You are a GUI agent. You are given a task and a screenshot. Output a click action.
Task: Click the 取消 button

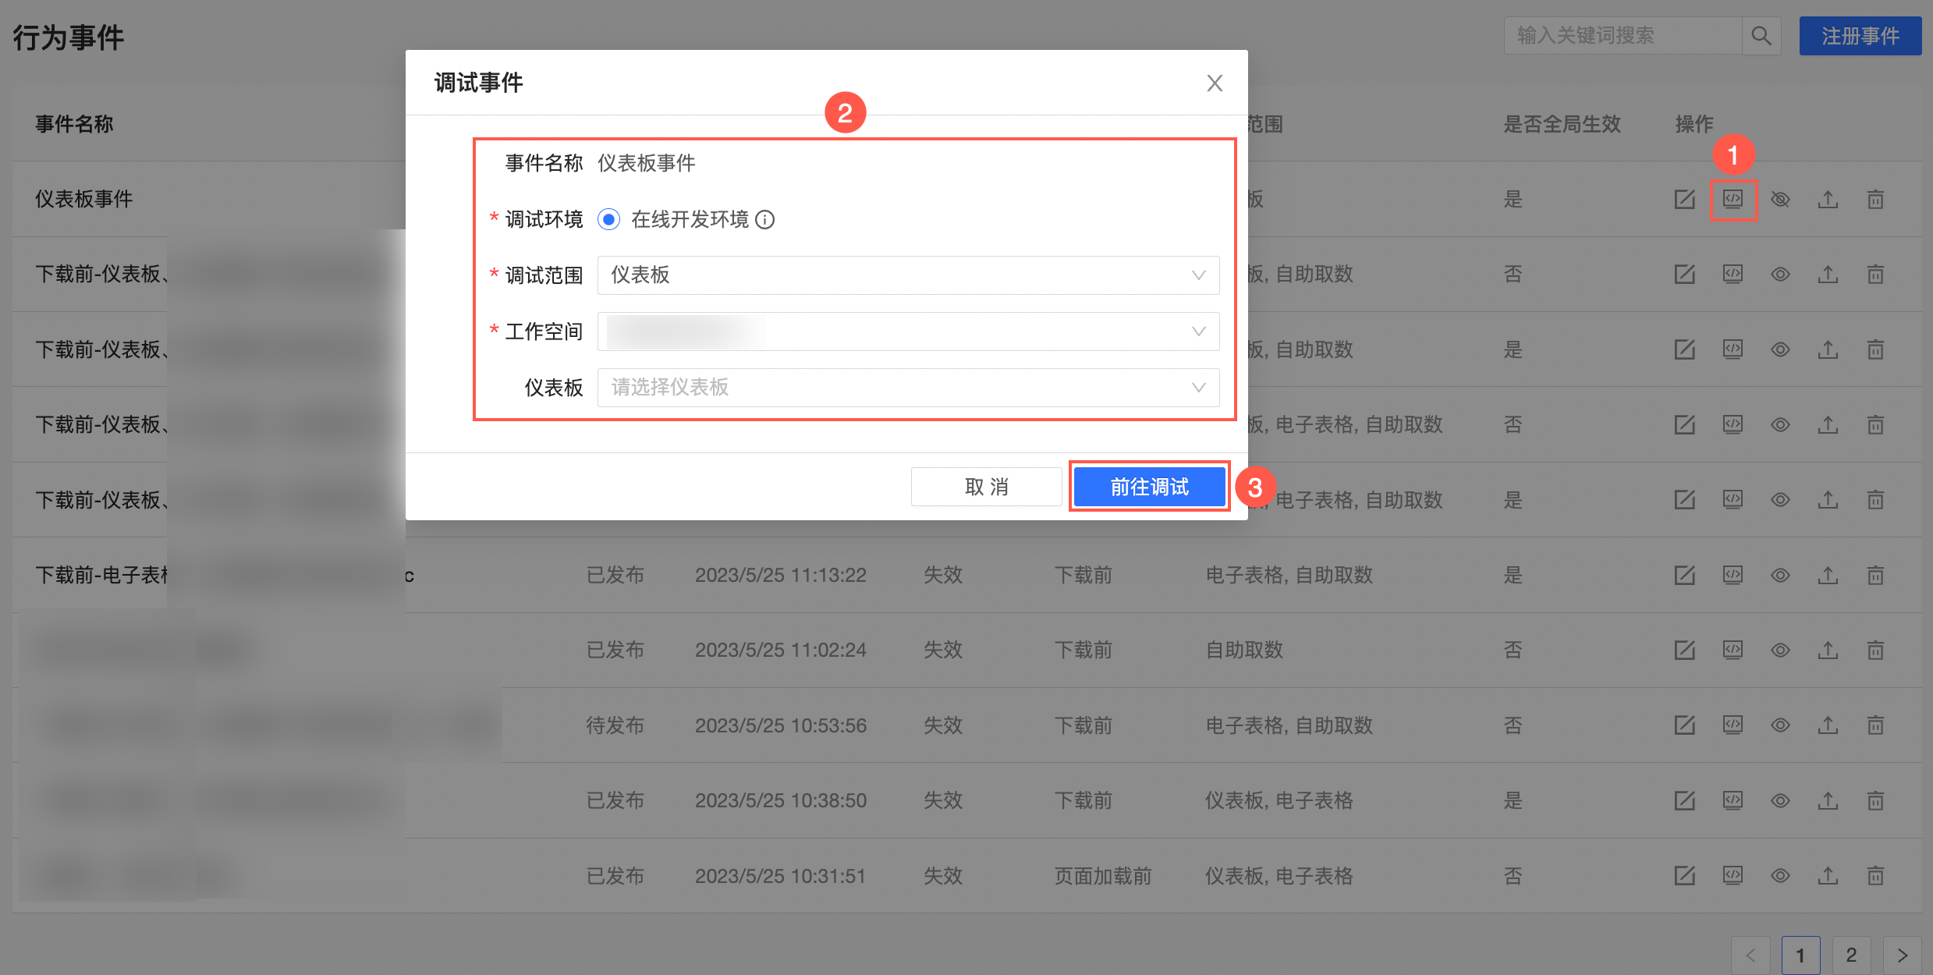986,487
